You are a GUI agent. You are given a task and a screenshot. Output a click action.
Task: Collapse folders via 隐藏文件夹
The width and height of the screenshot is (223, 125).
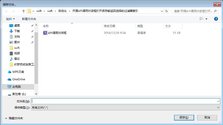(14, 118)
